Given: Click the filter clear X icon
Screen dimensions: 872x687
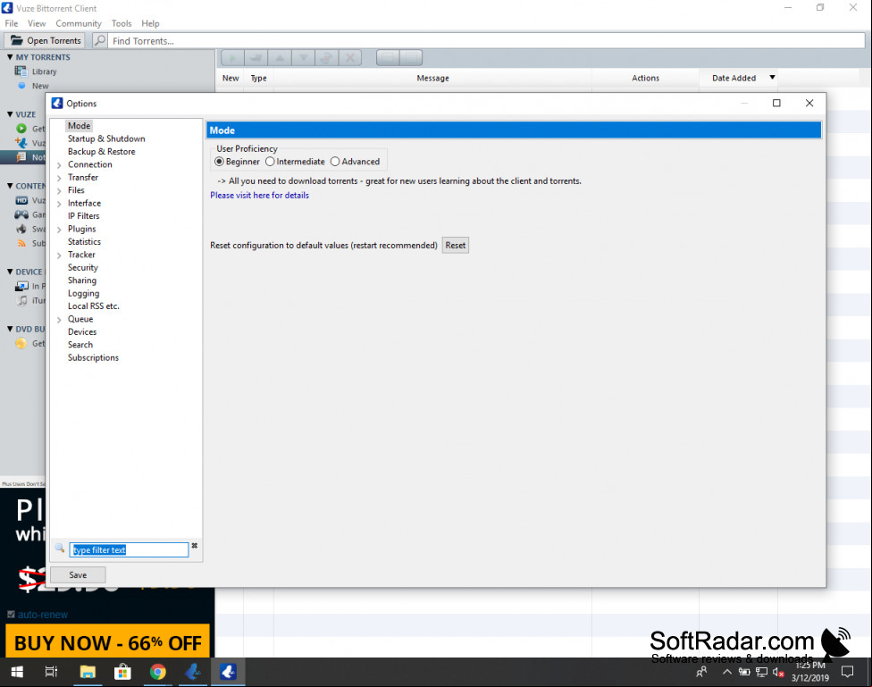Looking at the screenshot, I should point(195,546).
